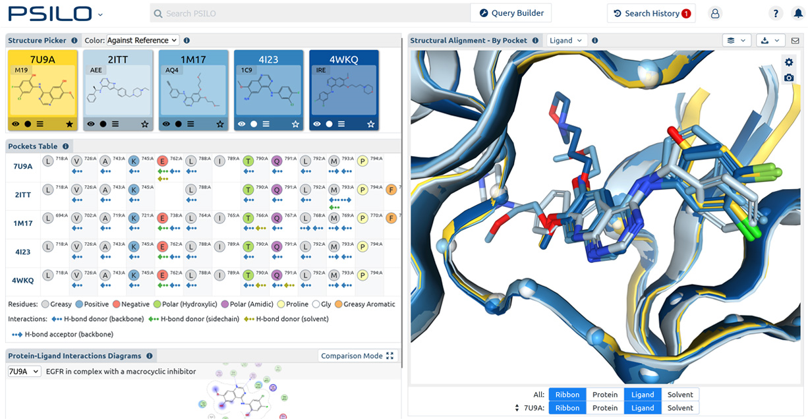Toggle visibility of the 4I23 structure
The image size is (808, 419).
(x=242, y=124)
